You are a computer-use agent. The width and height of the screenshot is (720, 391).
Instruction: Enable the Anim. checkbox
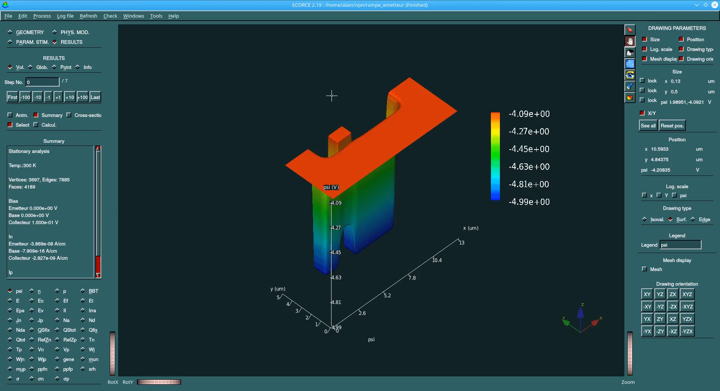[10, 115]
